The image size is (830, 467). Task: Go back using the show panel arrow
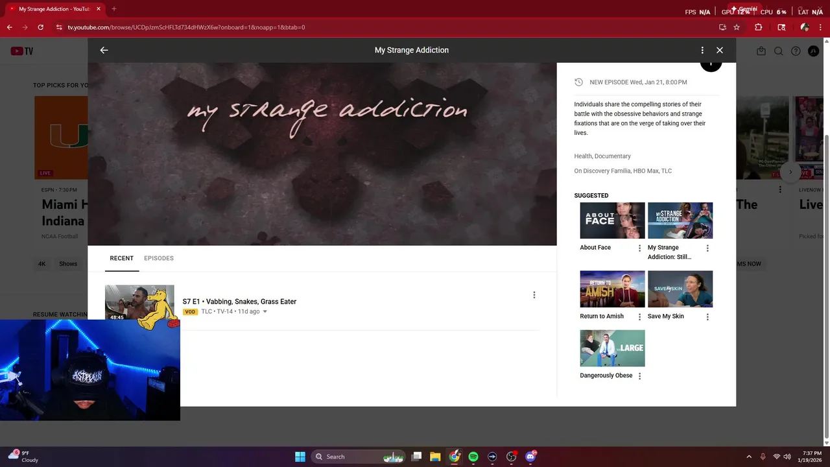[104, 50]
